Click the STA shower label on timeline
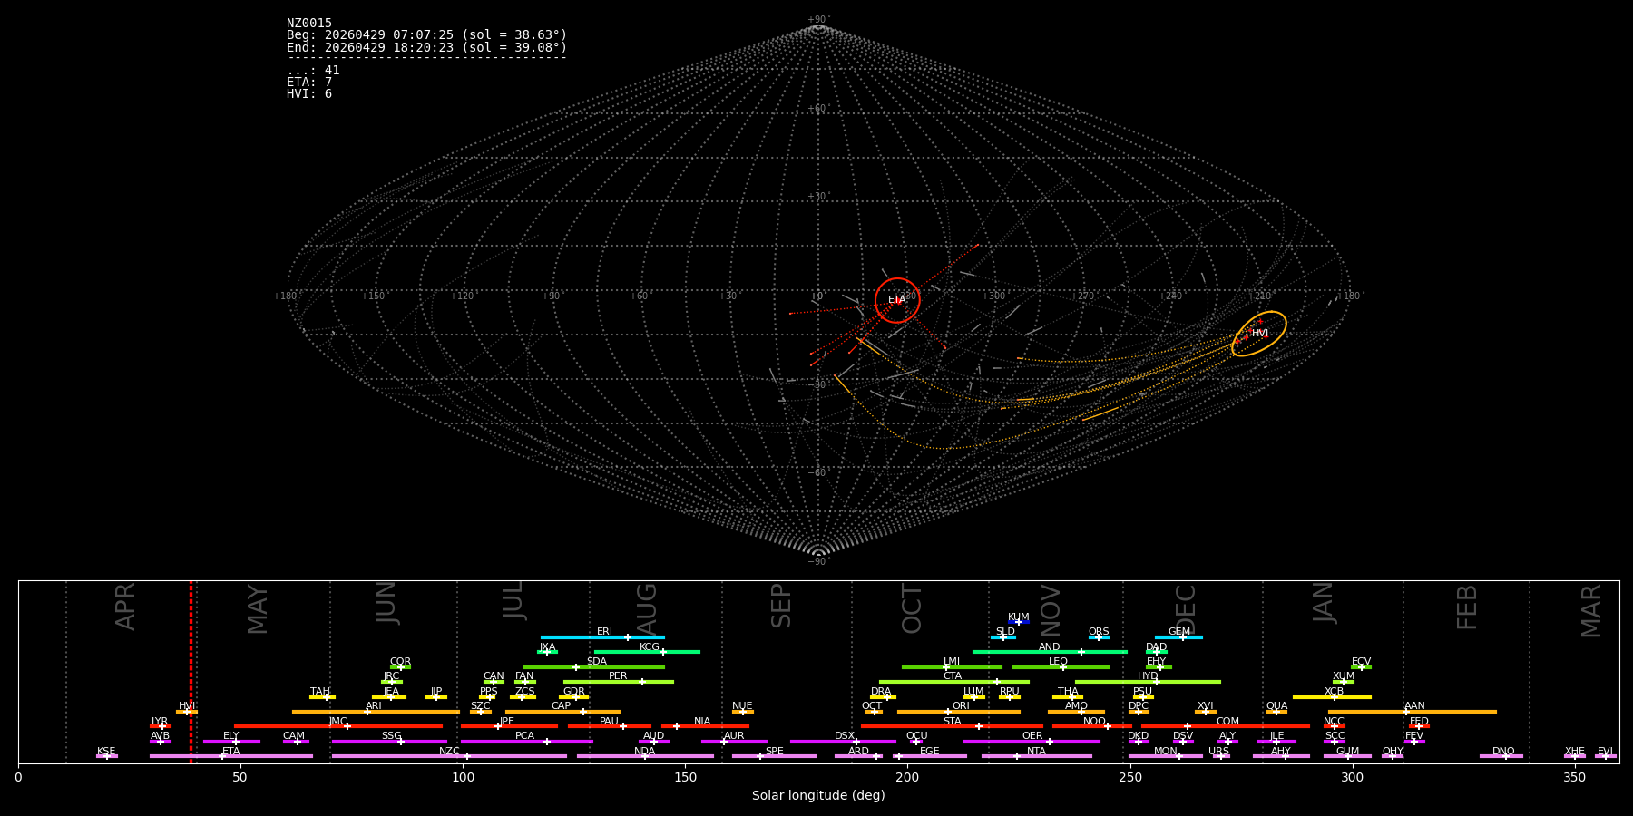 click(x=952, y=722)
